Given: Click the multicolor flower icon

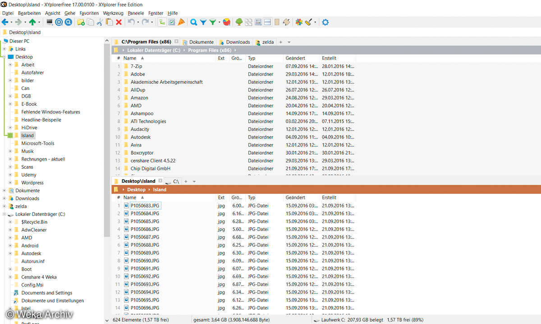Looking at the screenshot, I should tap(298, 22).
